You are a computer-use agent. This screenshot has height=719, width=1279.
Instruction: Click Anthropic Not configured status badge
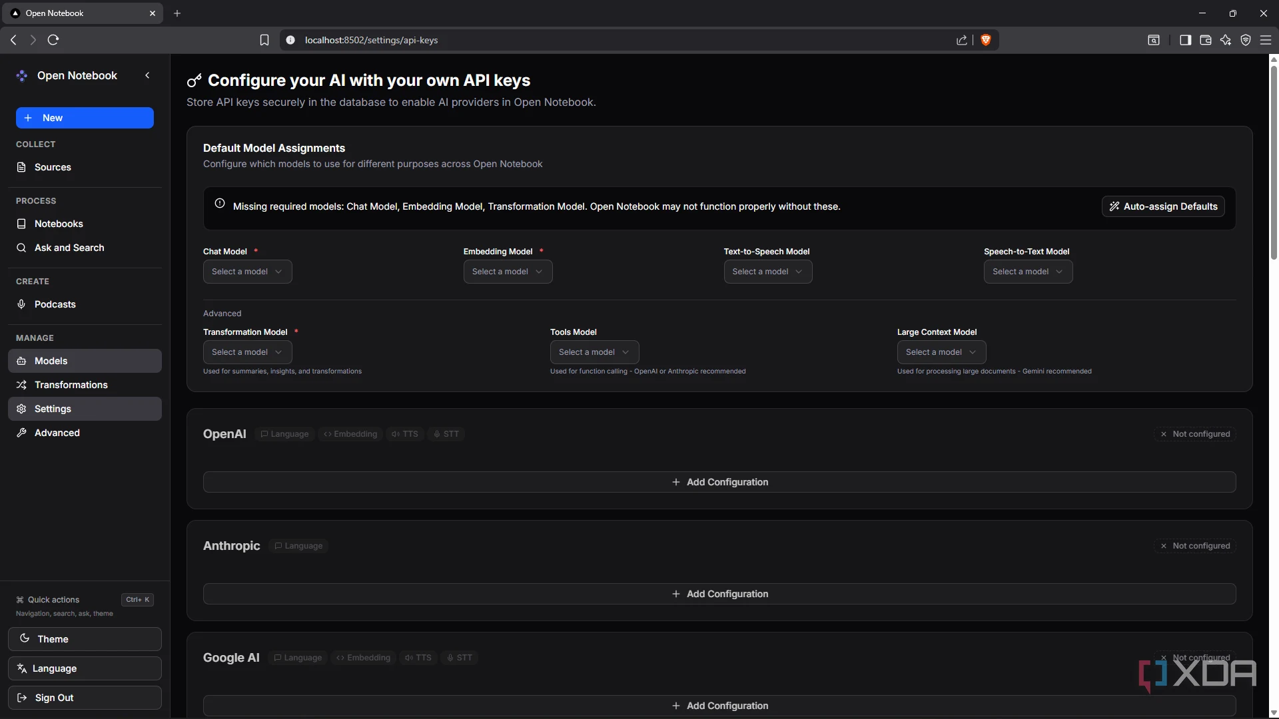click(1195, 546)
